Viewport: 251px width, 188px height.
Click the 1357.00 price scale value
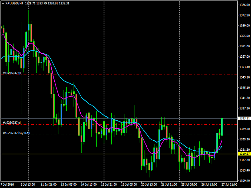coord(245,57)
